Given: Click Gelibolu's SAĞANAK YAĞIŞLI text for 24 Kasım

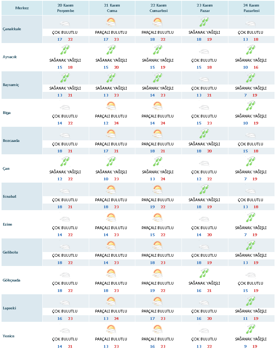Looking at the screenshot, I should point(250,256).
